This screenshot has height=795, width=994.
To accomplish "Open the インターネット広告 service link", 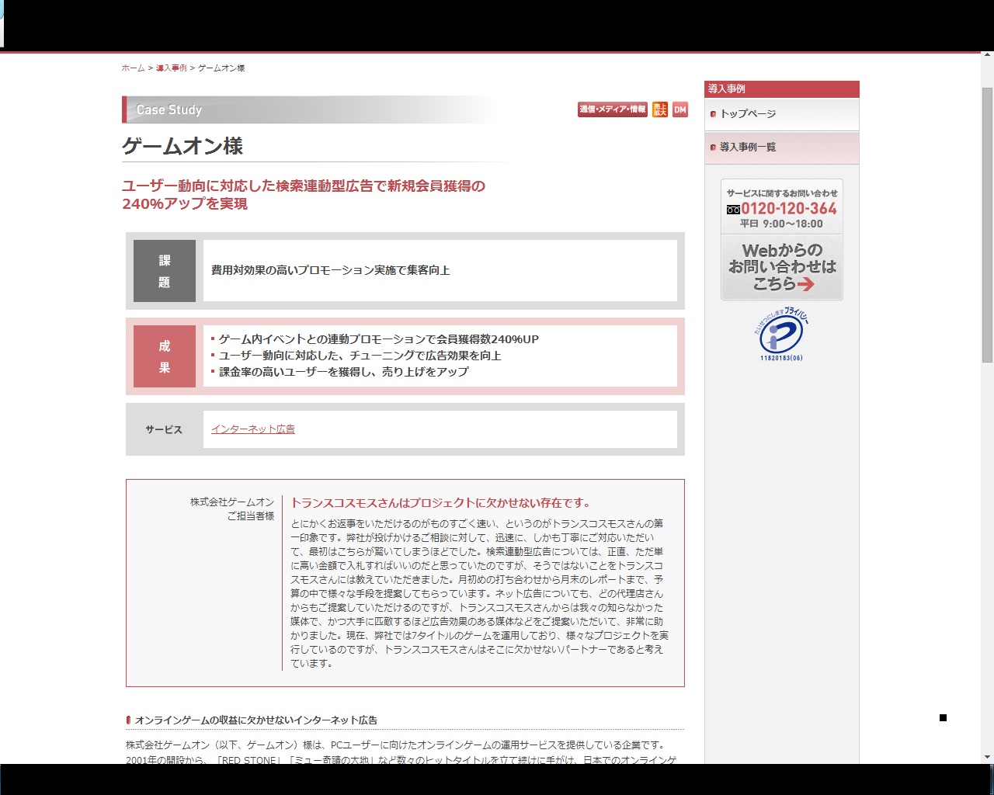I will (253, 429).
